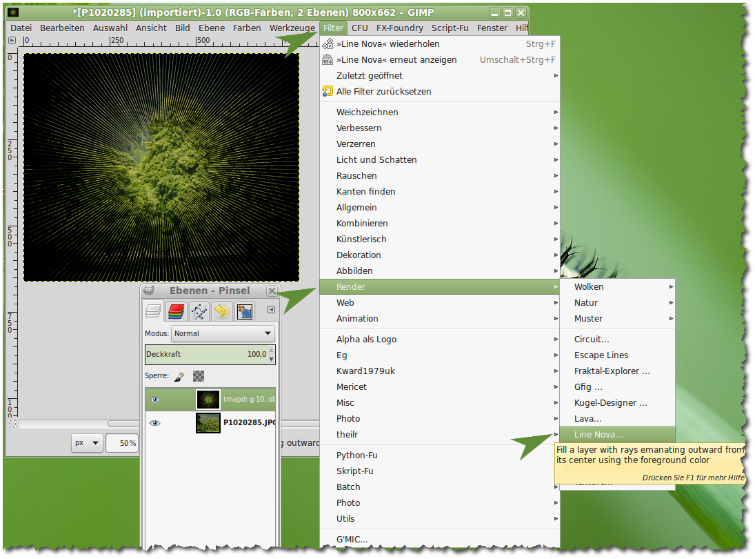755x559 pixels.
Task: Open the Undo History yellow arrow tab
Action: click(221, 312)
